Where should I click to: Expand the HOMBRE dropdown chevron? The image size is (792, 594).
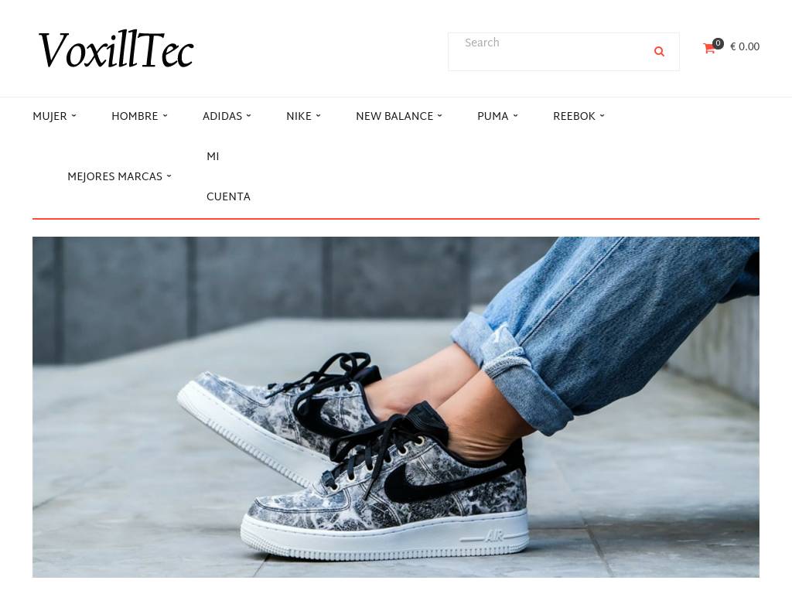[x=166, y=116]
